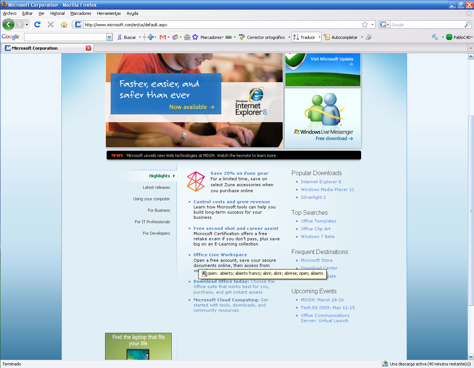Click the PabloC4D account button
Viewport: 474px width, 368px height.
[x=459, y=37]
